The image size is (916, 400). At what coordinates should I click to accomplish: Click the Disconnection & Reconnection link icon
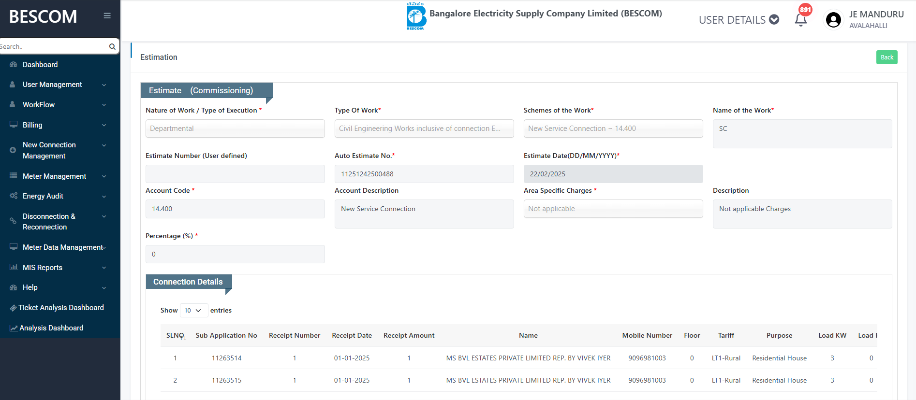click(13, 221)
